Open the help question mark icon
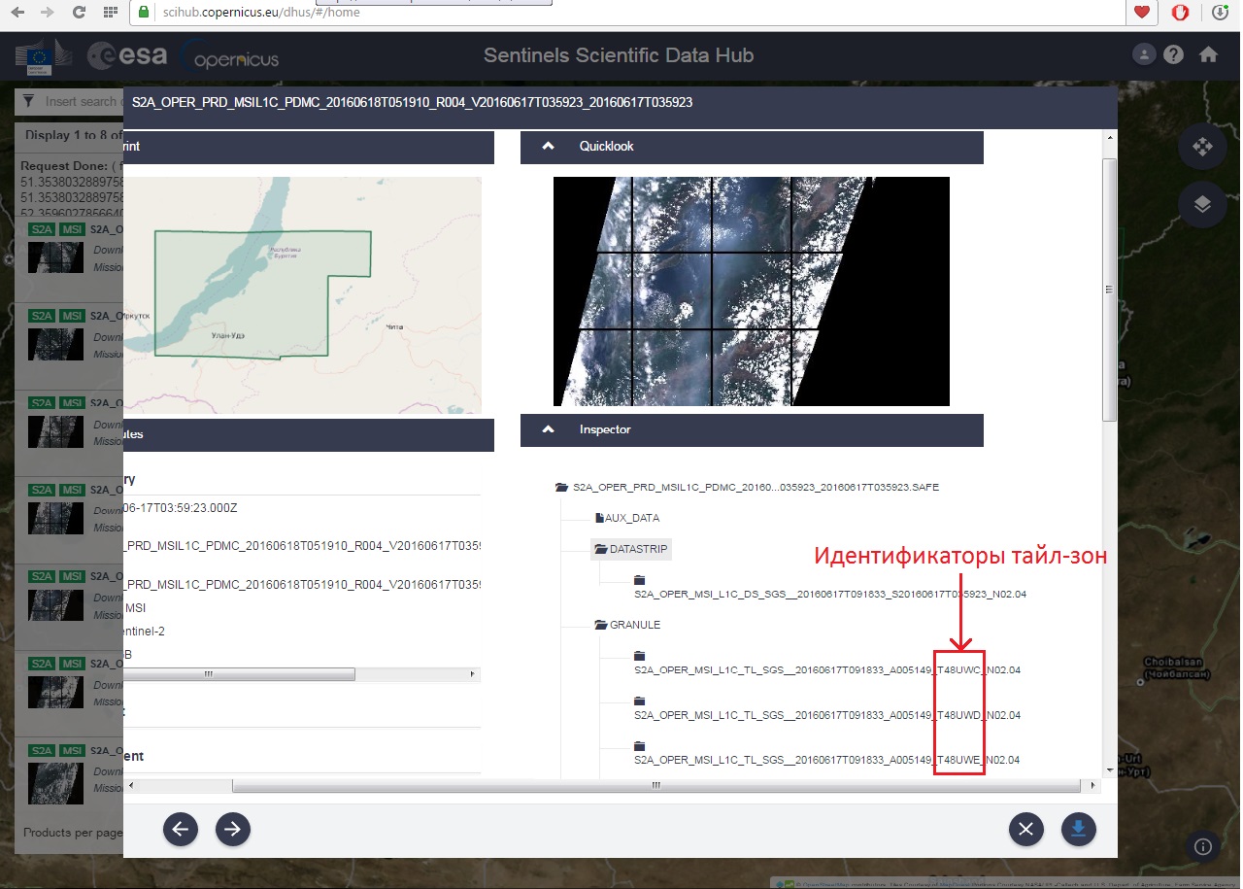This screenshot has height=889, width=1243. [1174, 55]
